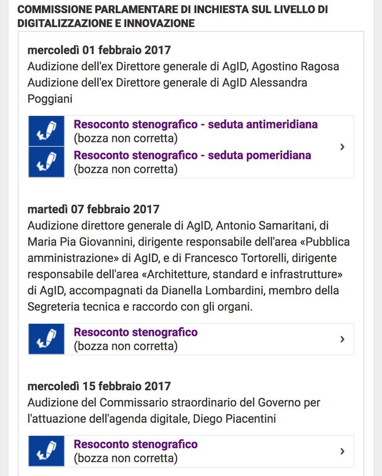Click the mercoledì 01 febbraio 2017 heading

[x=99, y=50]
